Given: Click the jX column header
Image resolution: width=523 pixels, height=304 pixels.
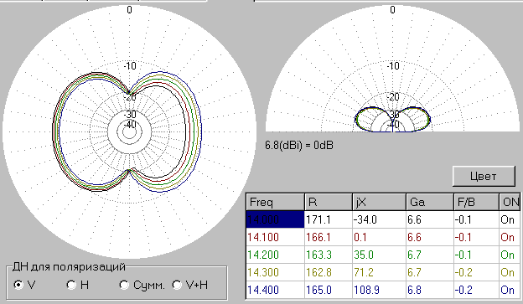Looking at the screenshot, I should 379,202.
